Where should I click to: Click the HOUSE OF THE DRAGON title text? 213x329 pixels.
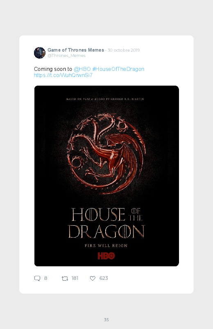(x=106, y=223)
